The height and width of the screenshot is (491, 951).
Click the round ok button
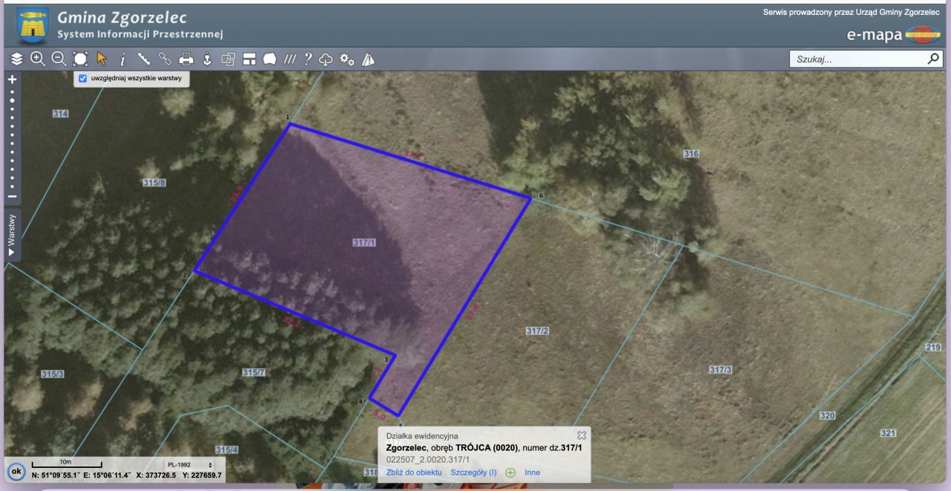click(16, 471)
